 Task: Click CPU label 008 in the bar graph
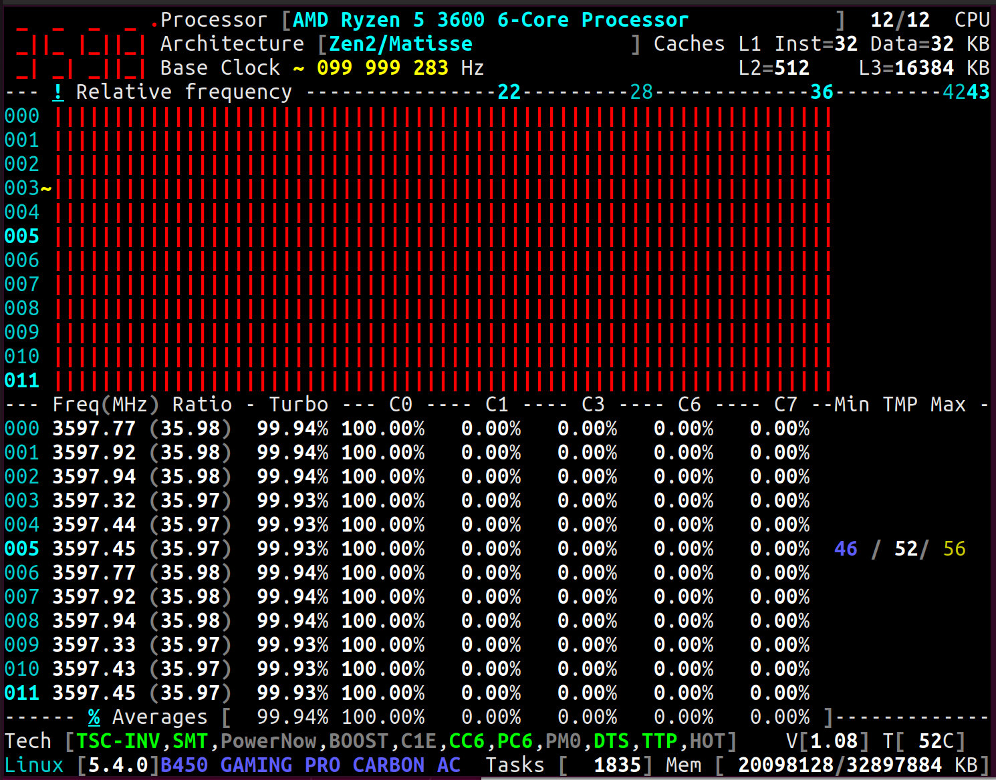(x=22, y=309)
